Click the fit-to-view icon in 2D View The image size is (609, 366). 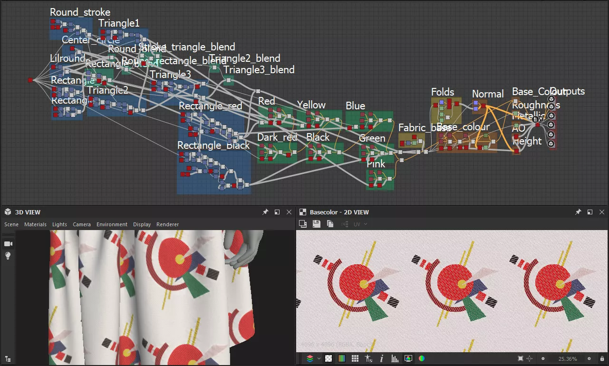click(521, 358)
